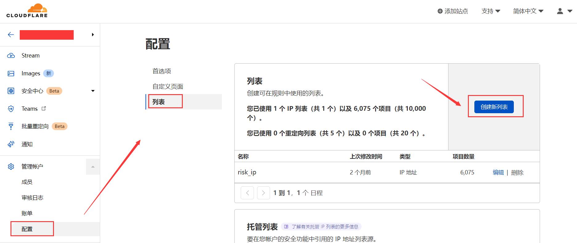
Task: Click the Cloudflare logo
Action: 27,11
